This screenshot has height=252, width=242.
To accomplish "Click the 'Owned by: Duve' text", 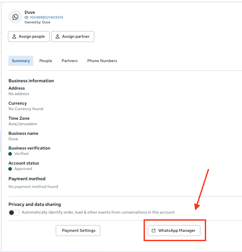I will tap(37, 22).
